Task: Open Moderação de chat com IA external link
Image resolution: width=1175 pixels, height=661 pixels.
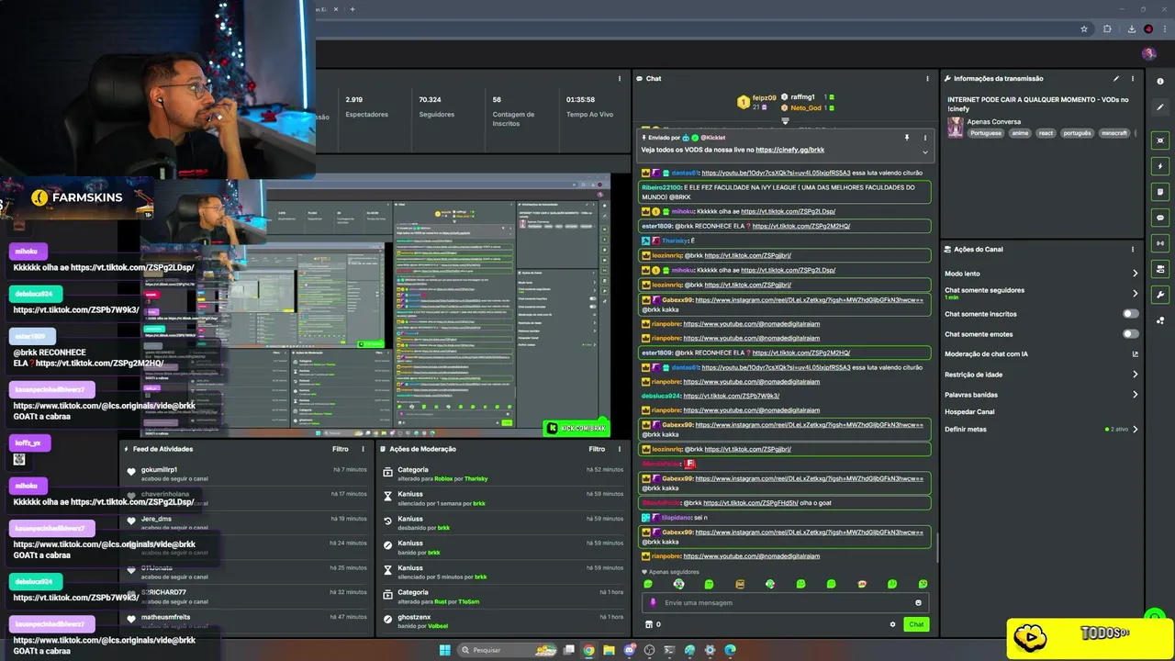Action: [1135, 354]
